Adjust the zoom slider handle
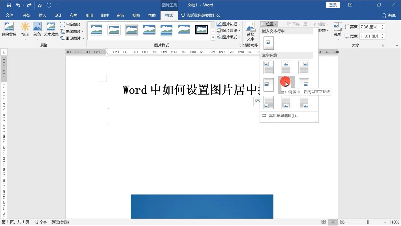 [367, 222]
